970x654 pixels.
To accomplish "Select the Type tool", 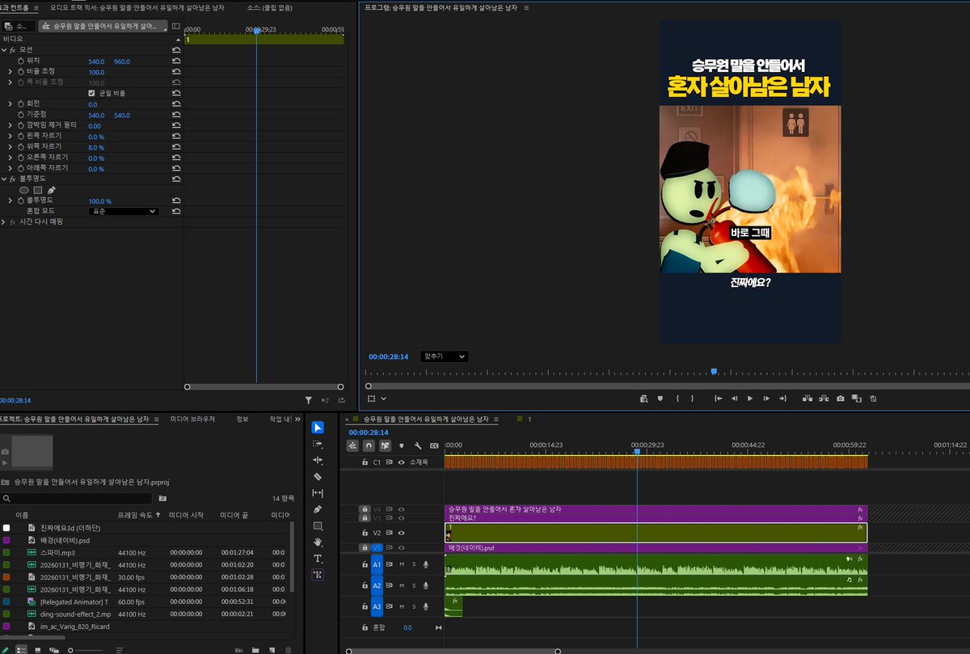I will click(318, 559).
